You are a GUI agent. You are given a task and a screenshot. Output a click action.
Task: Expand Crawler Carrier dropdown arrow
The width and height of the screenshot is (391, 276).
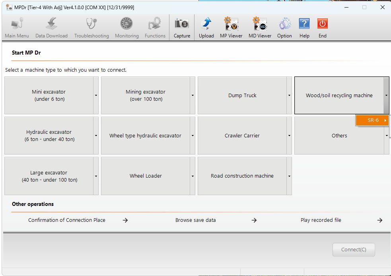[289, 136]
